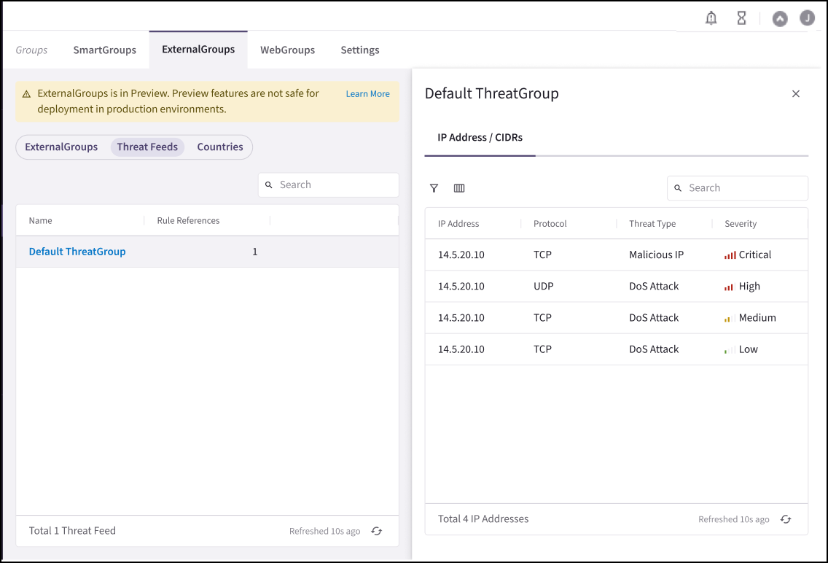Select the Threat Feeds filter option
Screen dimensions: 828x563
[x=147, y=147]
